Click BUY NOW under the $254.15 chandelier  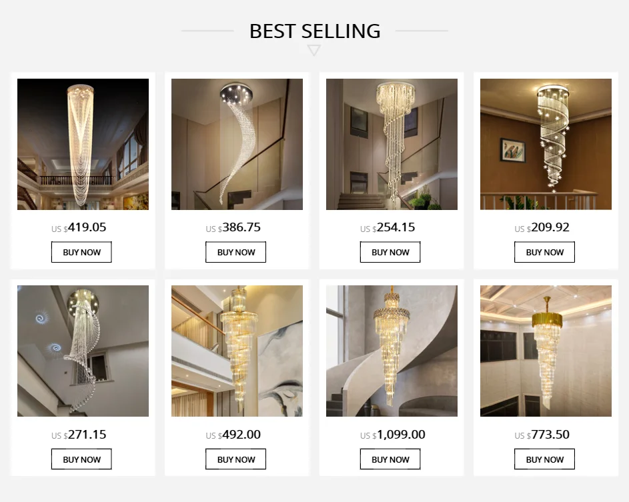pyautogui.click(x=390, y=252)
